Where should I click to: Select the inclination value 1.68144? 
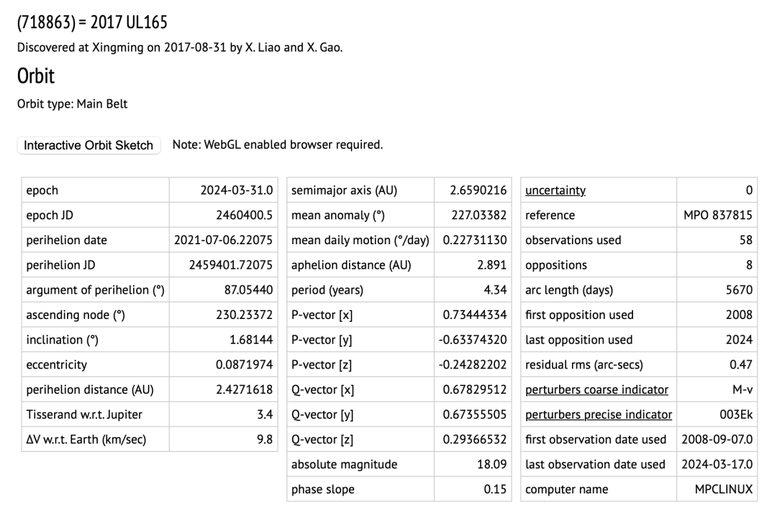(249, 340)
